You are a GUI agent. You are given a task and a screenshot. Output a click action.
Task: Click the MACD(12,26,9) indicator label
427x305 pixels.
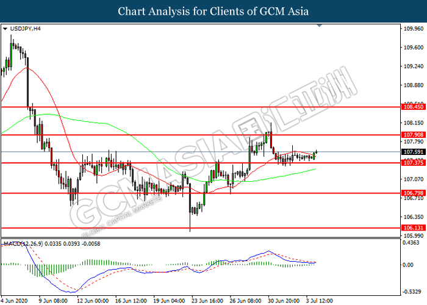[x=23, y=244]
